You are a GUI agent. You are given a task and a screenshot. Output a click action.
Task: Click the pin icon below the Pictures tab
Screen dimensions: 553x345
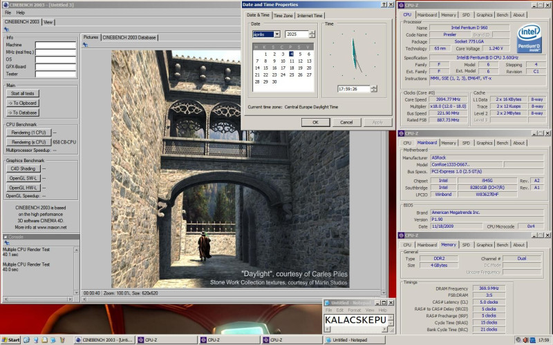(x=85, y=45)
